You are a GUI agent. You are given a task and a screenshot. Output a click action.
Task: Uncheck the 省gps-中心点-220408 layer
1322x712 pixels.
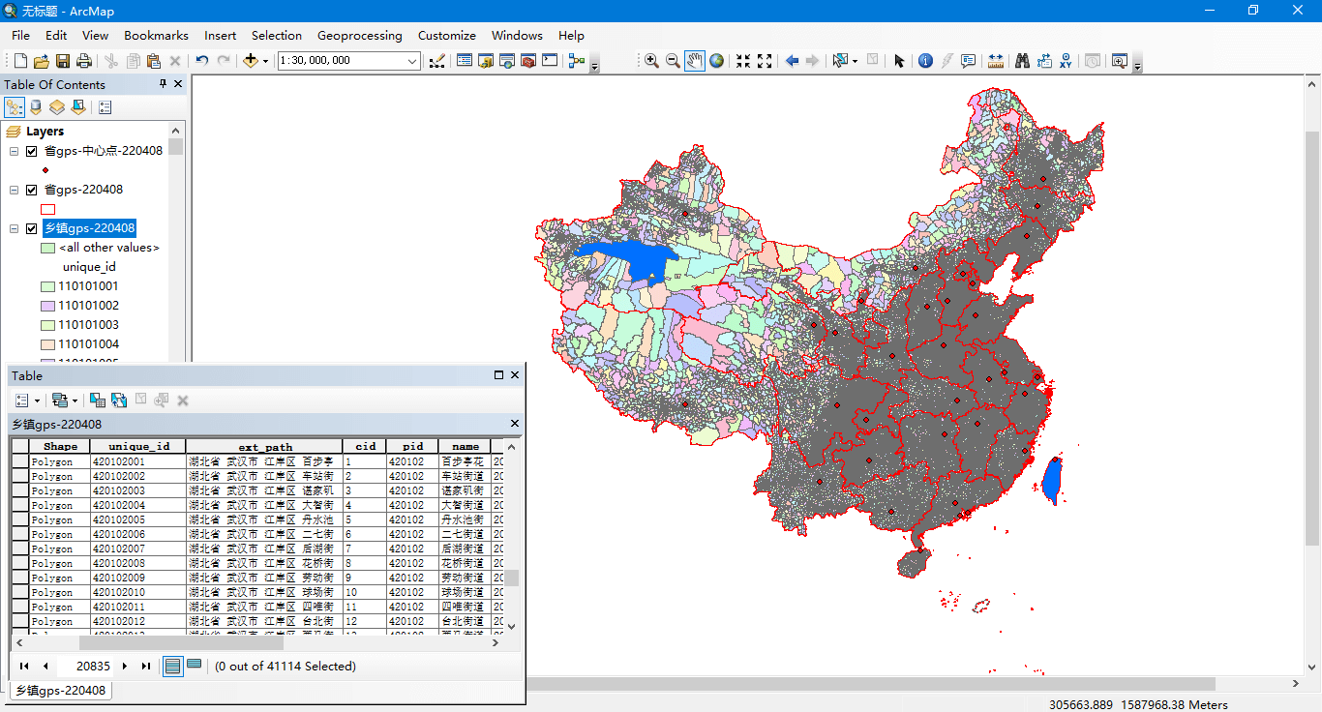click(32, 151)
